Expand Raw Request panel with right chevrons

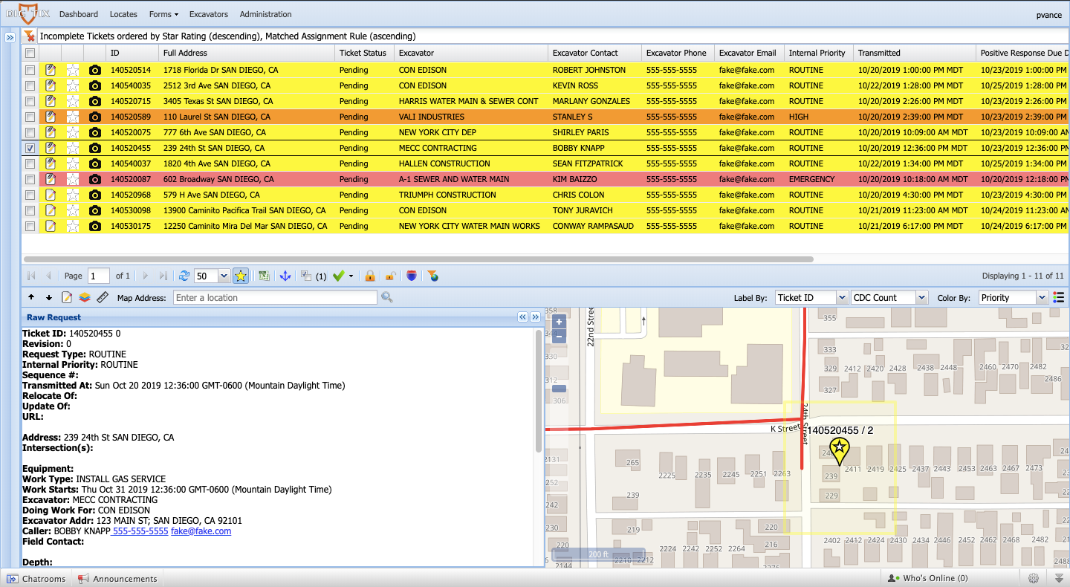click(535, 317)
